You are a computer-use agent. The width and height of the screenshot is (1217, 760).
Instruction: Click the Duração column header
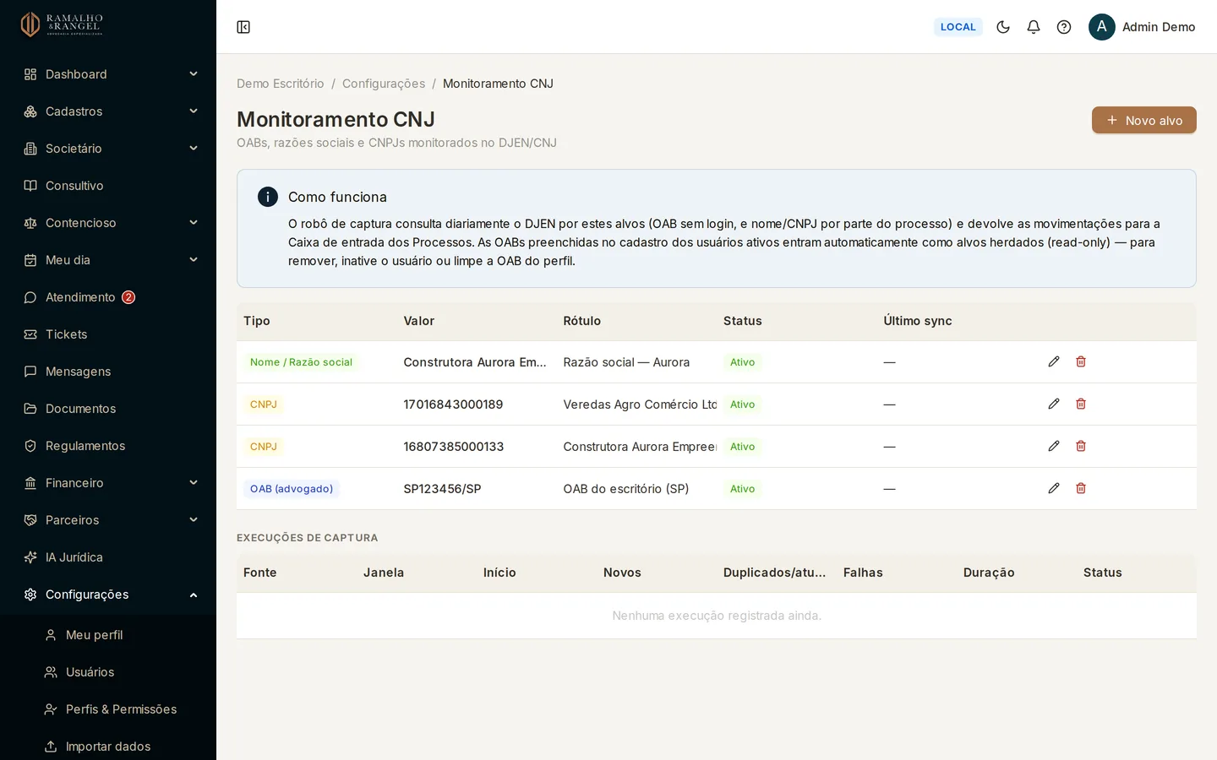[x=989, y=573]
